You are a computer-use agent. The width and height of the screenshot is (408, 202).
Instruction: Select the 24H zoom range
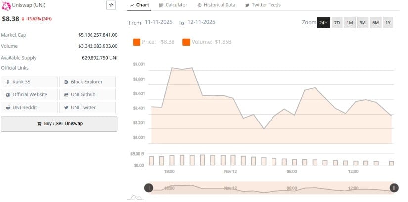pos(323,23)
